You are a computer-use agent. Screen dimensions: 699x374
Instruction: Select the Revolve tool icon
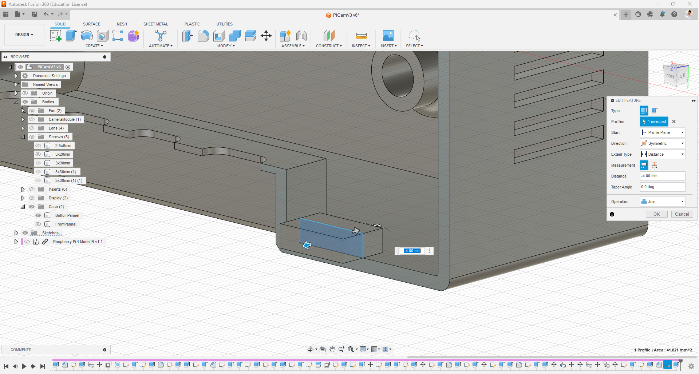pos(87,36)
